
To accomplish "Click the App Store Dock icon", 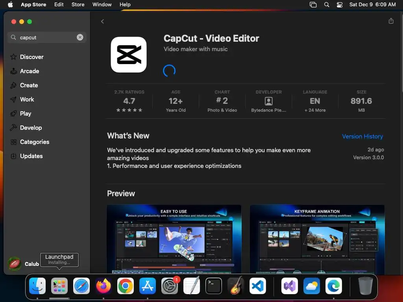I will point(148,286).
